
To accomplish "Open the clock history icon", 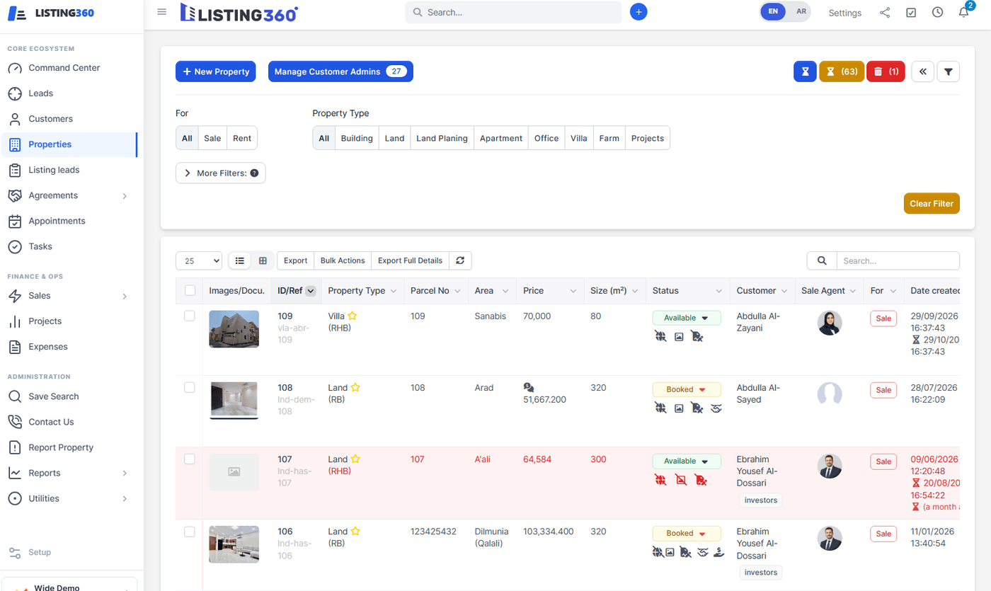I will tap(937, 13).
